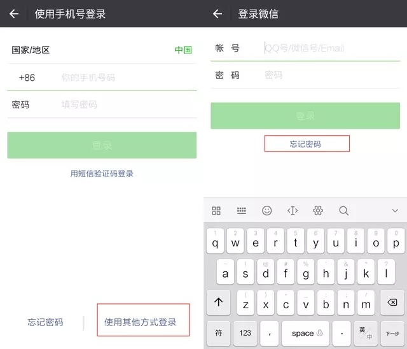Go back from phone number login screen
407x349 pixels.
click(x=14, y=14)
